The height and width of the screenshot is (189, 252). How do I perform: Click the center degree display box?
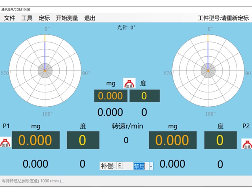pos(144,96)
